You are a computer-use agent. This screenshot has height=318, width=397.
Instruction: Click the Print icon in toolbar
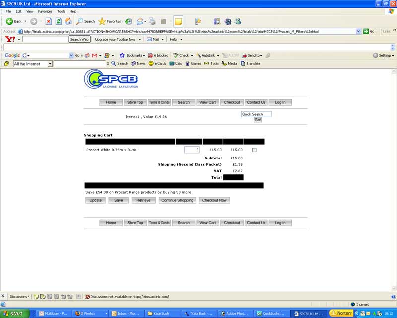click(x=152, y=21)
